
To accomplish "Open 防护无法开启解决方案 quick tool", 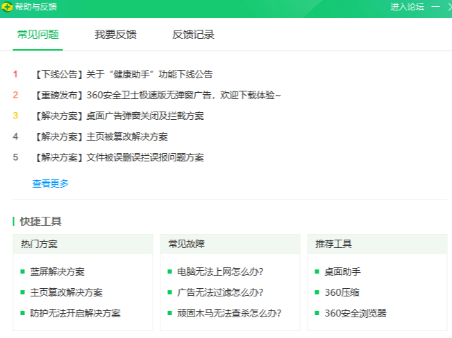I will [75, 313].
